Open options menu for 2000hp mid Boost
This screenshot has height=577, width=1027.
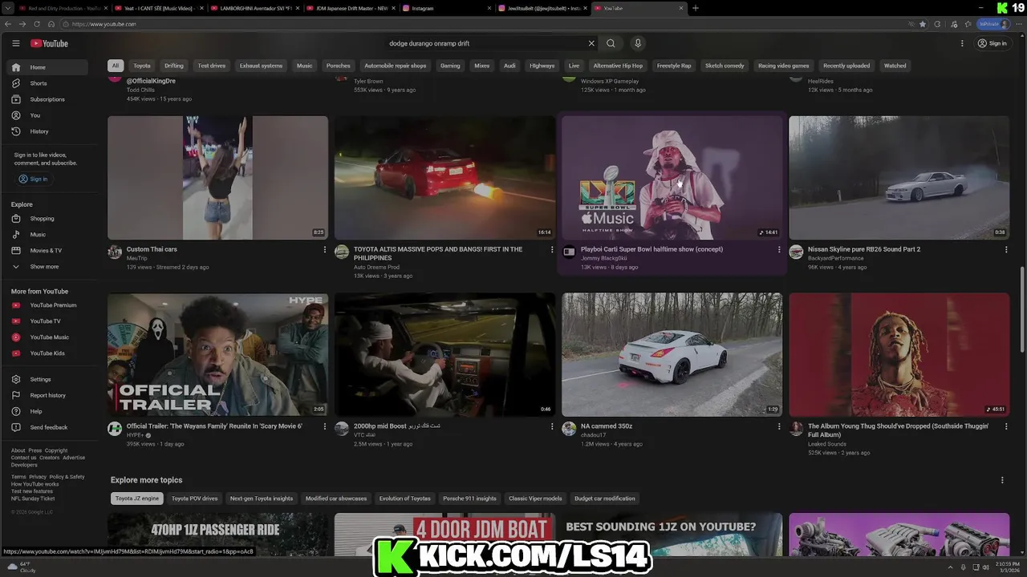click(552, 427)
